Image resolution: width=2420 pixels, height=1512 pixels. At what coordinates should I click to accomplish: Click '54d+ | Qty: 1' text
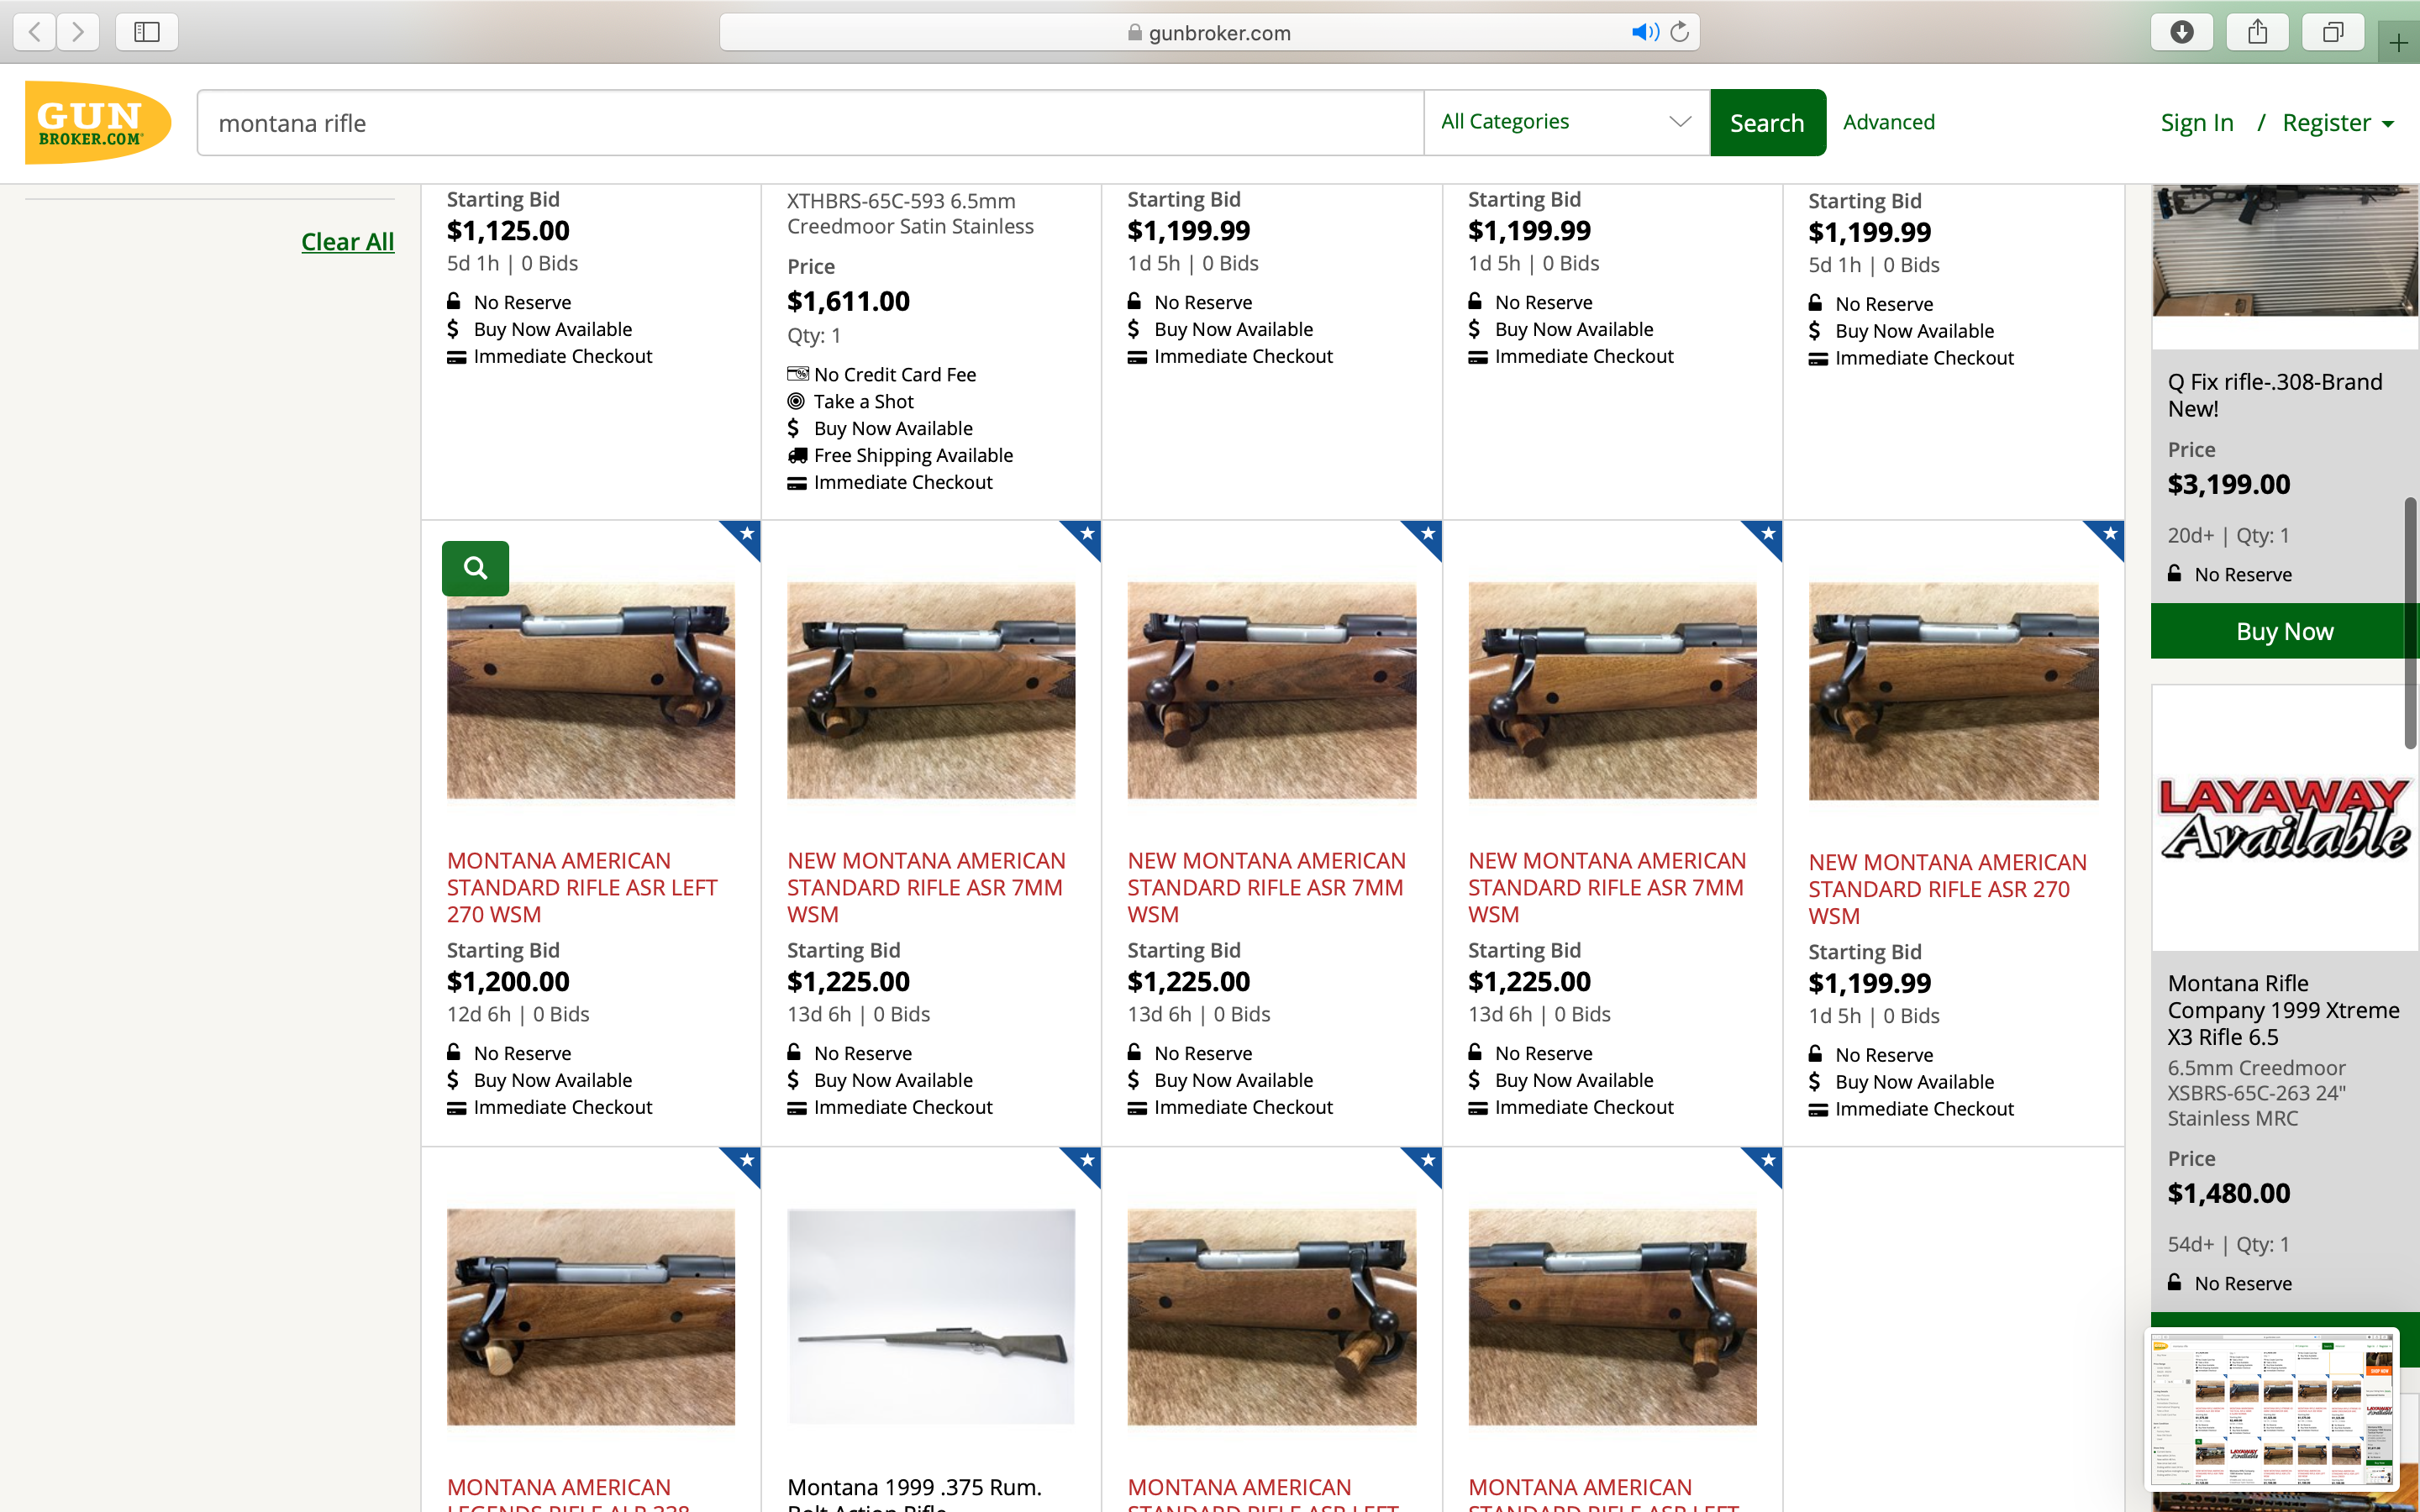2228,1244
